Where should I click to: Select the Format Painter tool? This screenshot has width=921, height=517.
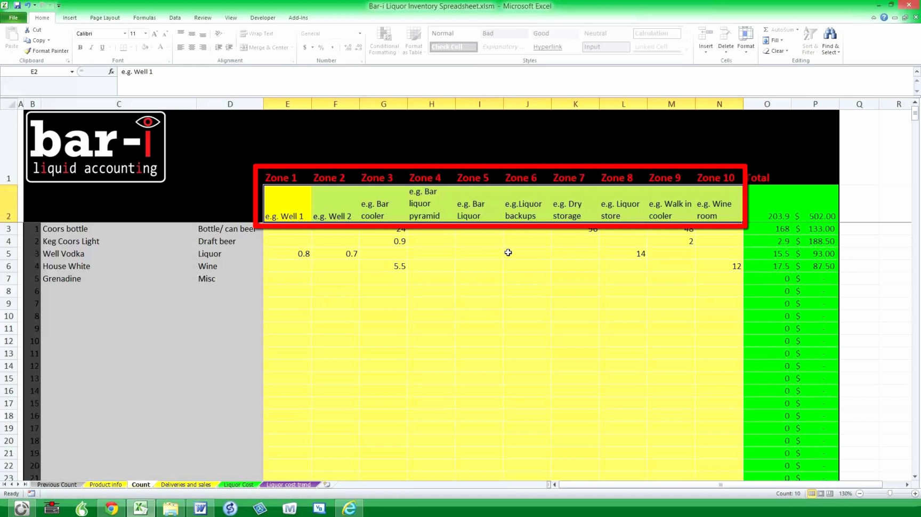pos(46,51)
